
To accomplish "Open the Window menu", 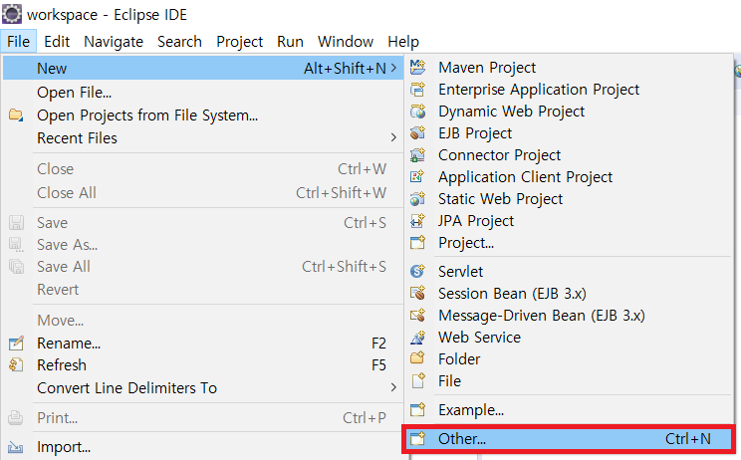I will [x=346, y=42].
